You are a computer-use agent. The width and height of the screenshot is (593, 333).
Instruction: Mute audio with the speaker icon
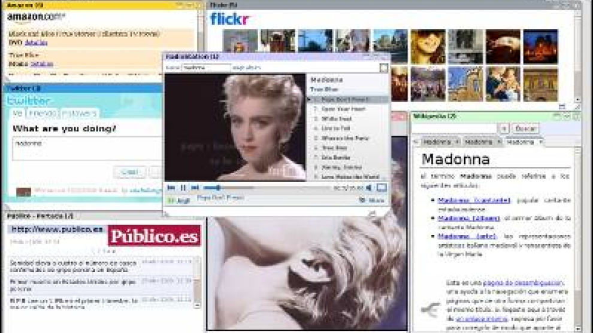tap(369, 188)
